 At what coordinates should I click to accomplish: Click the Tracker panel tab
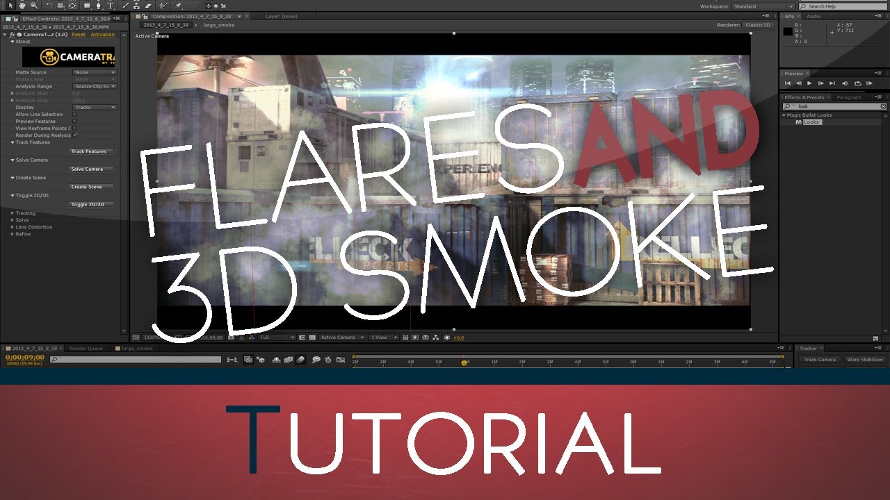point(808,348)
